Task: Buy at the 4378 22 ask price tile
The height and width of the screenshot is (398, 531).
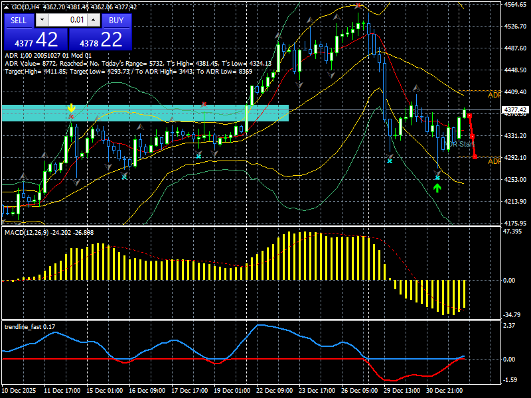Action: click(x=100, y=39)
